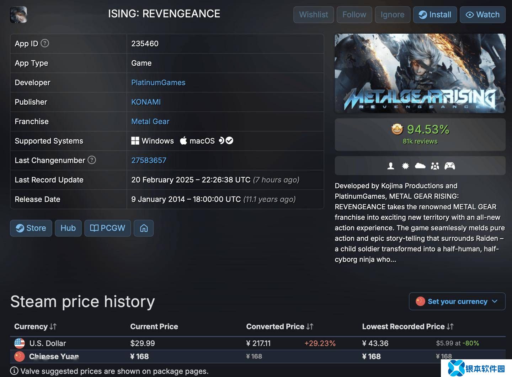512x377 pixels.
Task: Click the macOS apple icon
Action: coord(183,140)
